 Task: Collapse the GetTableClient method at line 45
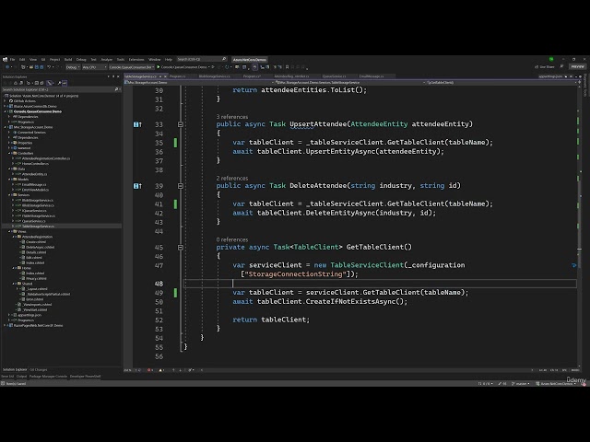click(181, 248)
